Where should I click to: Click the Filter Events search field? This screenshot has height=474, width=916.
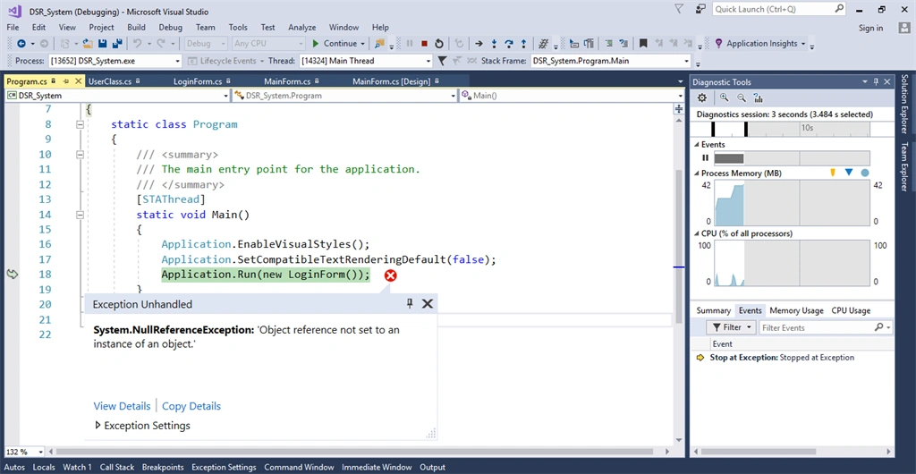816,327
